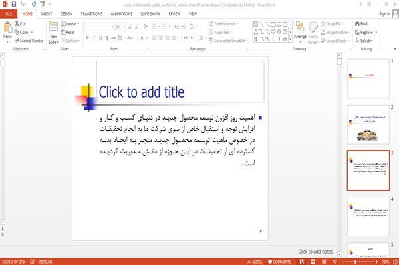Switch to Slide Sorter view icon
The height and width of the screenshot is (265, 399).
point(313,262)
